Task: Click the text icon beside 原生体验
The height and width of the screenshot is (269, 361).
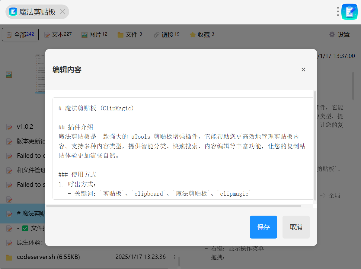Action: click(x=9, y=243)
